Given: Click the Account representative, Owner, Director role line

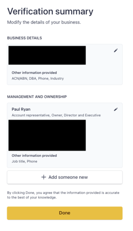Looking at the screenshot, I should point(56,115).
